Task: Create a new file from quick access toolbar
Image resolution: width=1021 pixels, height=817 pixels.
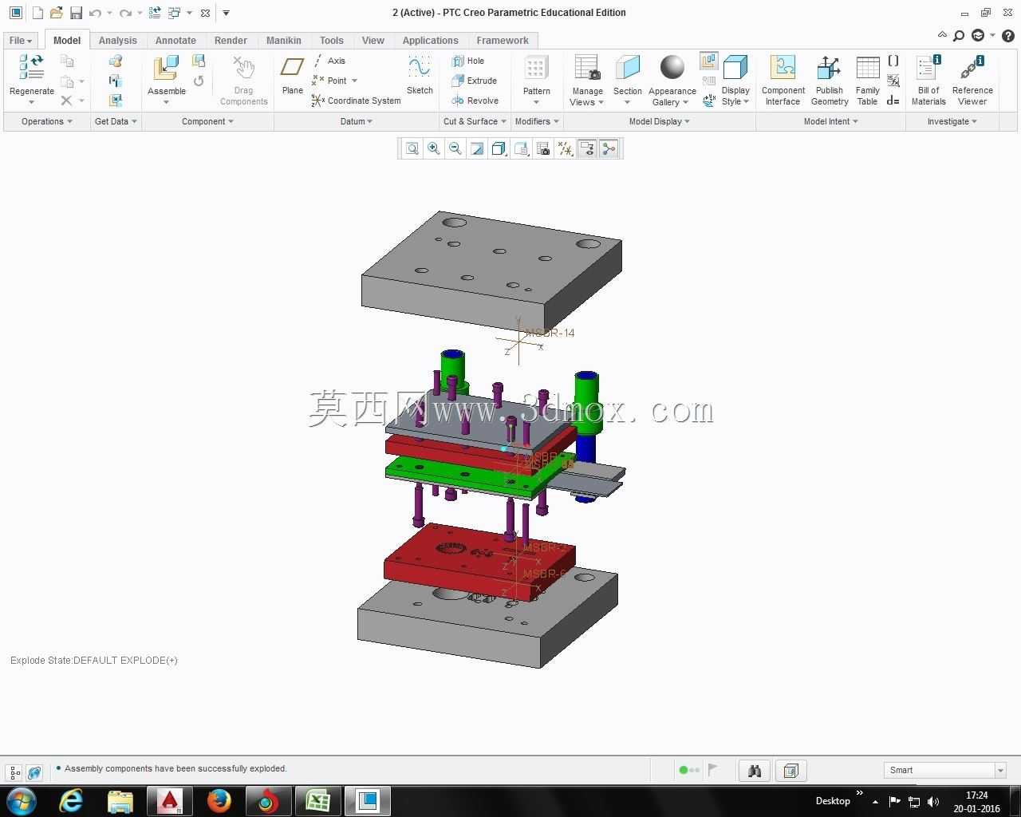Action: 37,13
